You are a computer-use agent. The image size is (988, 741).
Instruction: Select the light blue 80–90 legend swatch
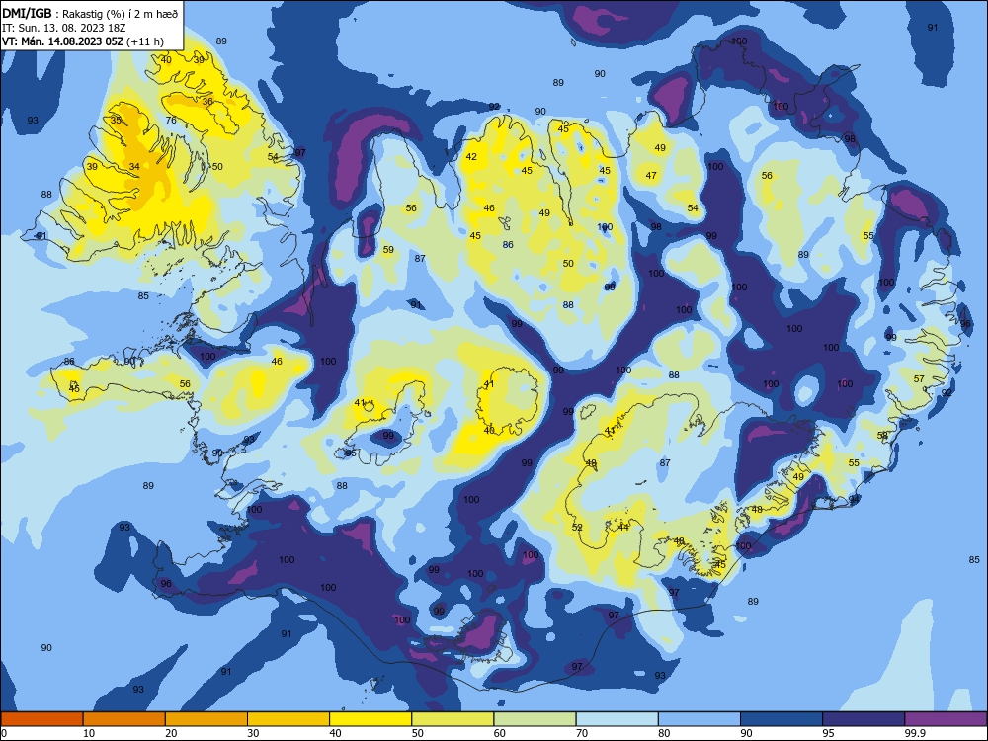700,719
